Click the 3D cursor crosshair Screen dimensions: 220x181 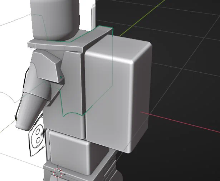coord(58,173)
